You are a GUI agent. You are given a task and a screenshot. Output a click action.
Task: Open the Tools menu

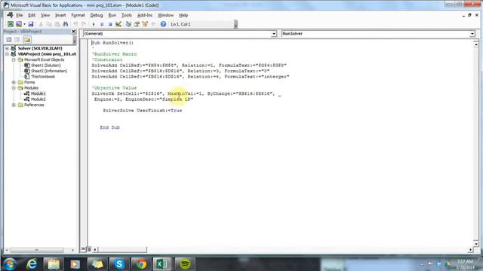126,15
